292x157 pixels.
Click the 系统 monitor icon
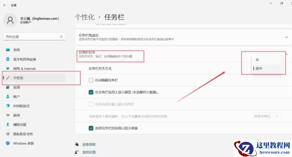tap(8, 50)
